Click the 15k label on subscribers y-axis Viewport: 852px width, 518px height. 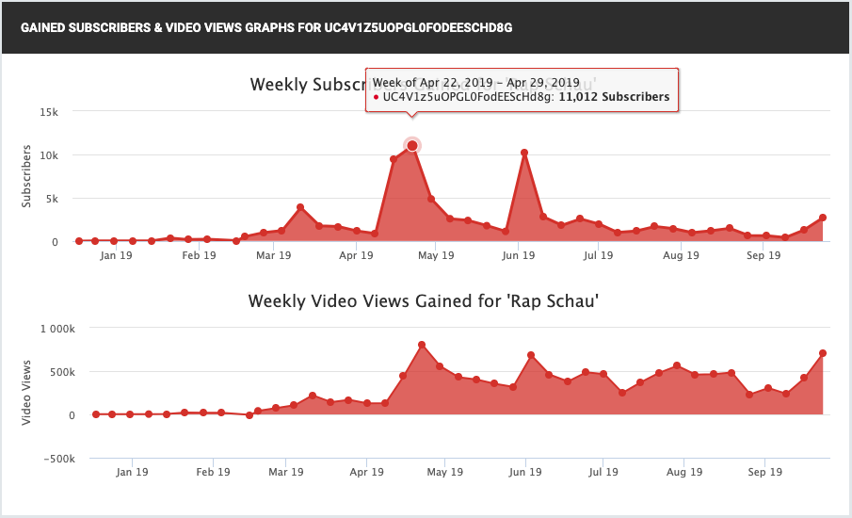tap(49, 112)
